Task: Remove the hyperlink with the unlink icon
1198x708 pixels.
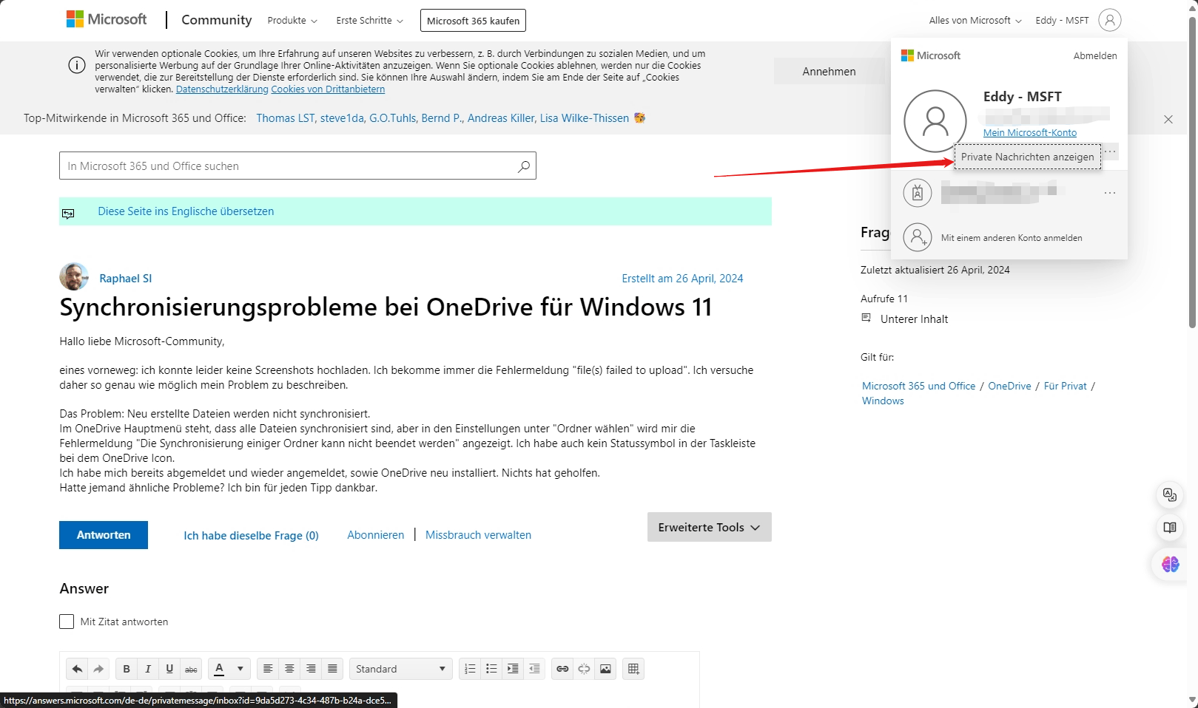Action: pyautogui.click(x=584, y=669)
